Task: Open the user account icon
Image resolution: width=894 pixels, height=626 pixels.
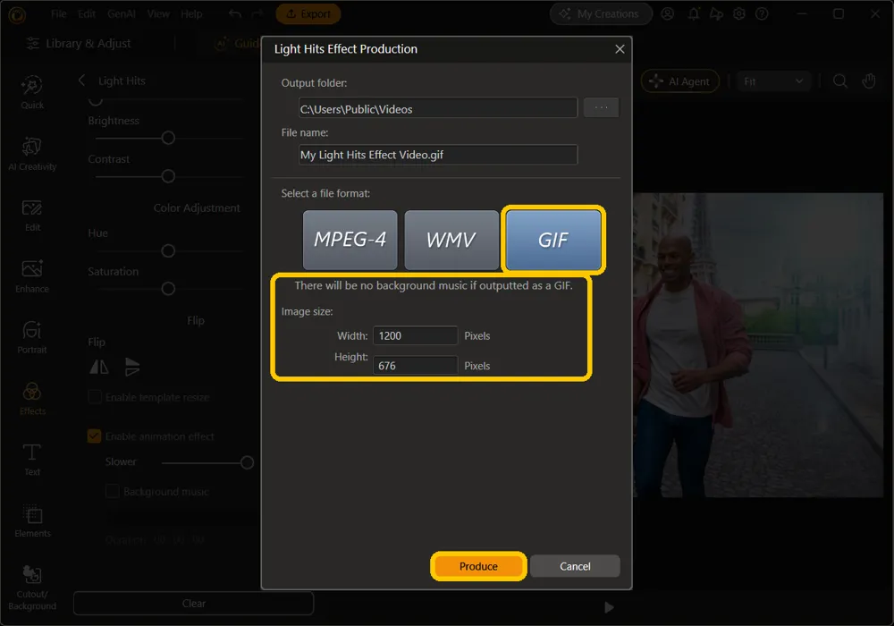Action: click(x=668, y=13)
